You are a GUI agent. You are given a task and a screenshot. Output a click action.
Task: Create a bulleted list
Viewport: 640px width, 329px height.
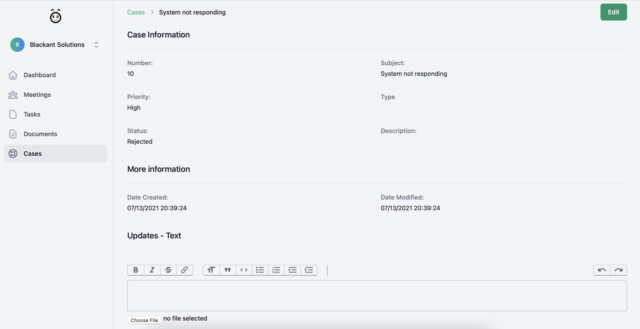(x=260, y=270)
